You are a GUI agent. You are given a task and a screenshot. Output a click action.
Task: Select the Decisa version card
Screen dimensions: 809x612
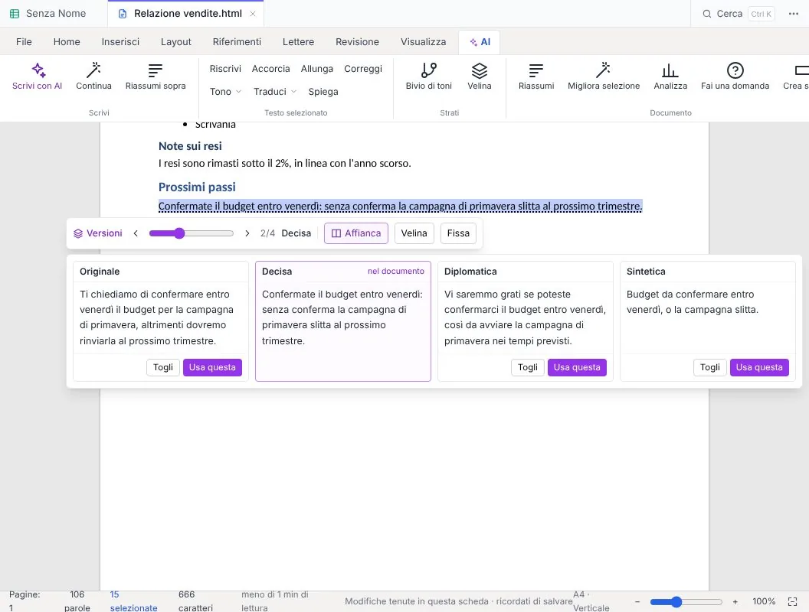[343, 321]
